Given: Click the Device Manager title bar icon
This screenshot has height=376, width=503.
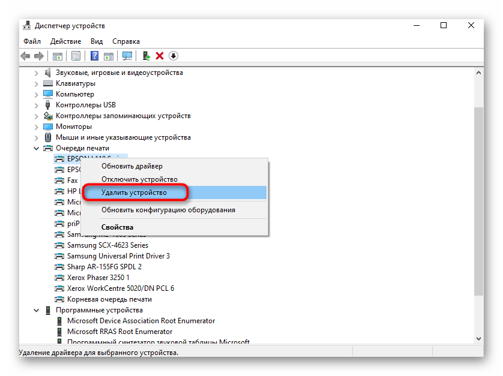Looking at the screenshot, I should coord(27,26).
